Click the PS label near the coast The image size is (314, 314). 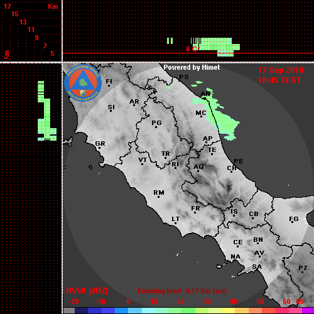pos(184,77)
